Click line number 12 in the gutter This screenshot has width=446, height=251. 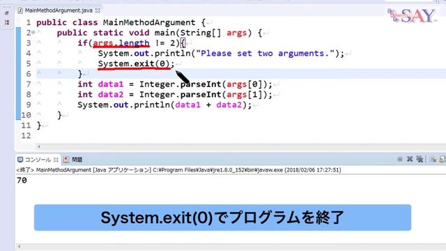coord(26,136)
